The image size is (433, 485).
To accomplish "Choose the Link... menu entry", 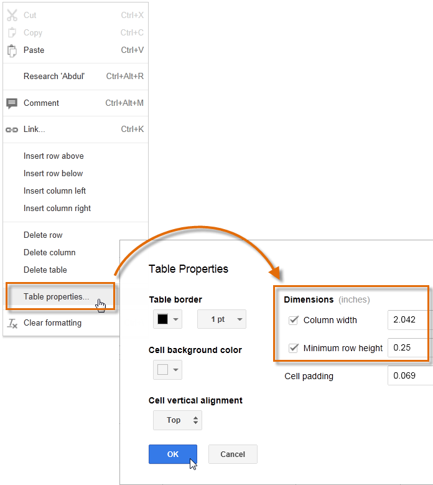I will 75,129.
